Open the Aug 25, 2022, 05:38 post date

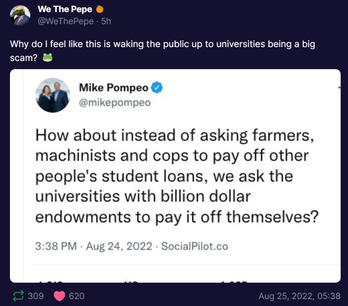coord(300,296)
